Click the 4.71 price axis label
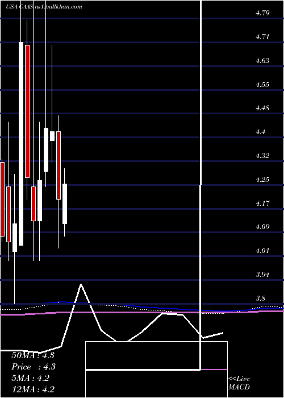284x398 pixels. pyautogui.click(x=262, y=37)
